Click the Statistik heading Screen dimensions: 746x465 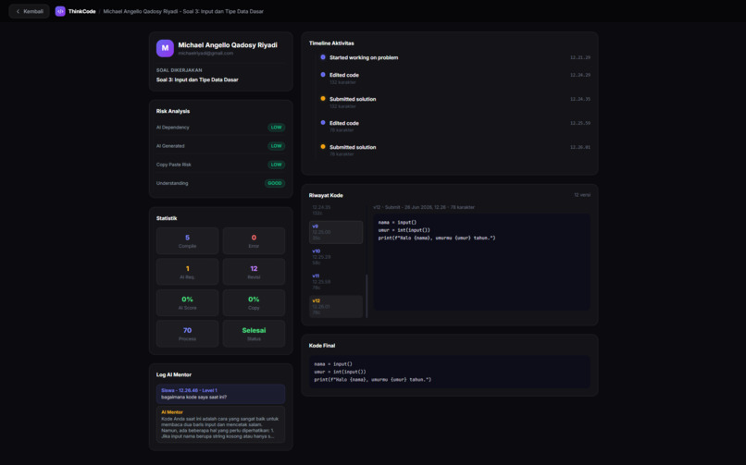pyautogui.click(x=167, y=218)
